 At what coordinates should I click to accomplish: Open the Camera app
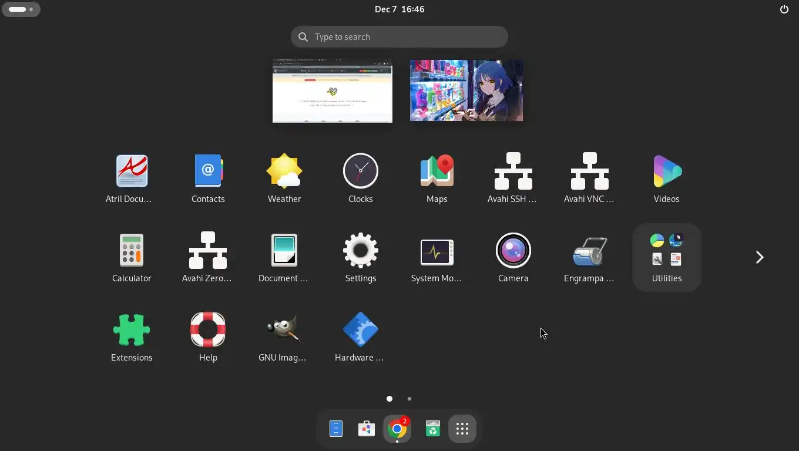point(513,258)
